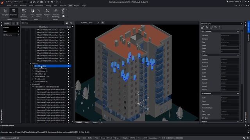This screenshot has width=250, height=140.
Task: Click the Zones property value field
Action: coord(230,45)
